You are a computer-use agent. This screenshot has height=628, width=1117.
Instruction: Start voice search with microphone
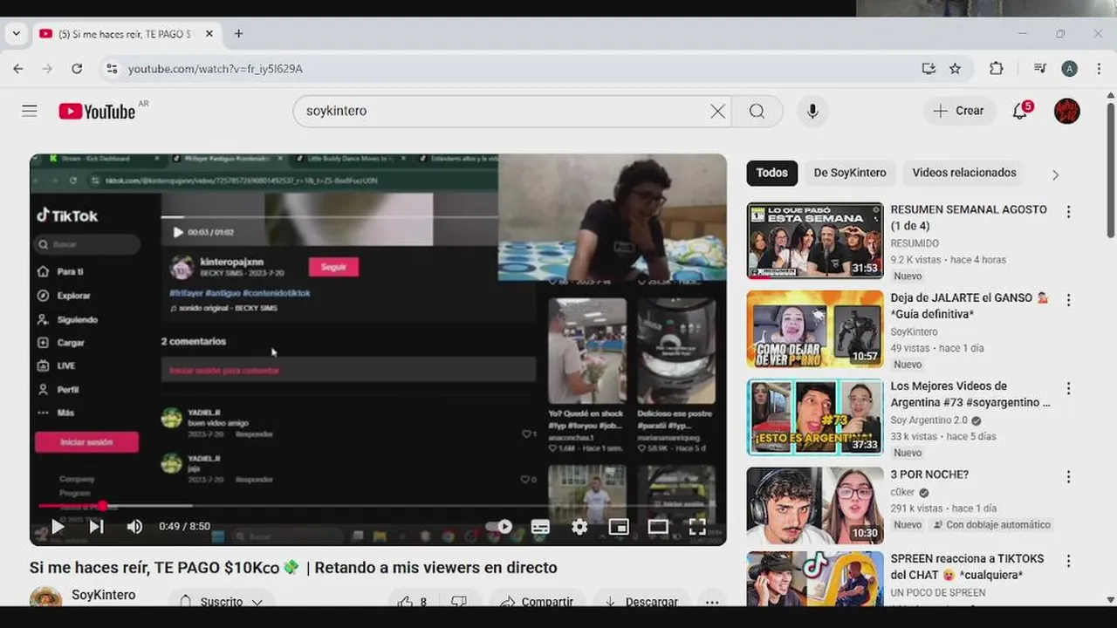coord(812,111)
